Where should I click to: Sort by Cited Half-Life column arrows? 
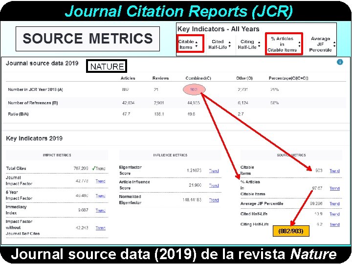click(229, 44)
